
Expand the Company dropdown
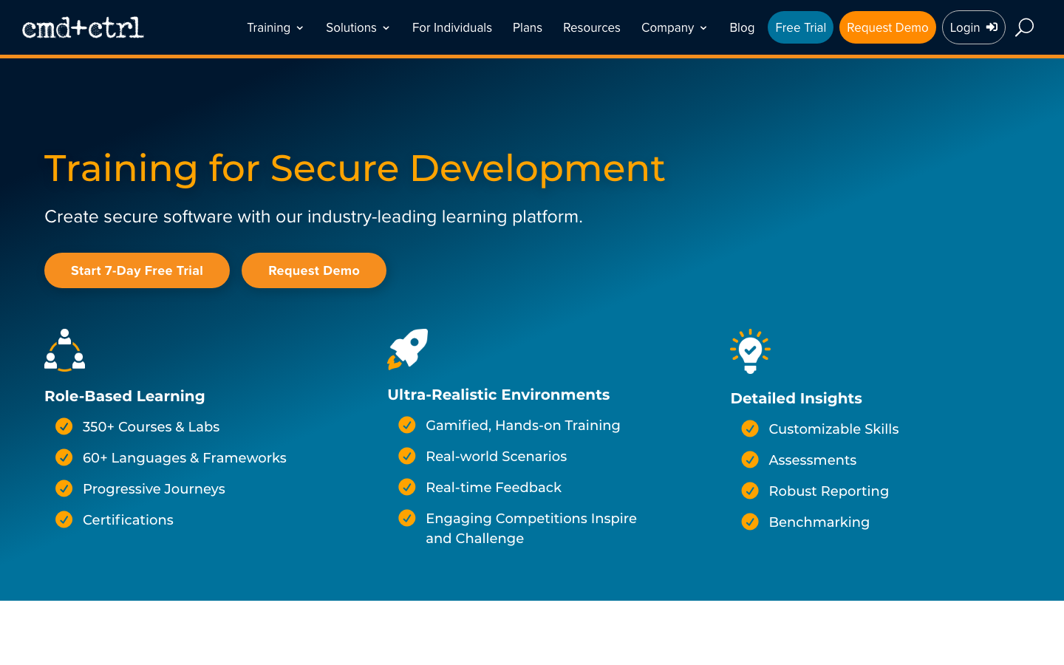point(674,27)
